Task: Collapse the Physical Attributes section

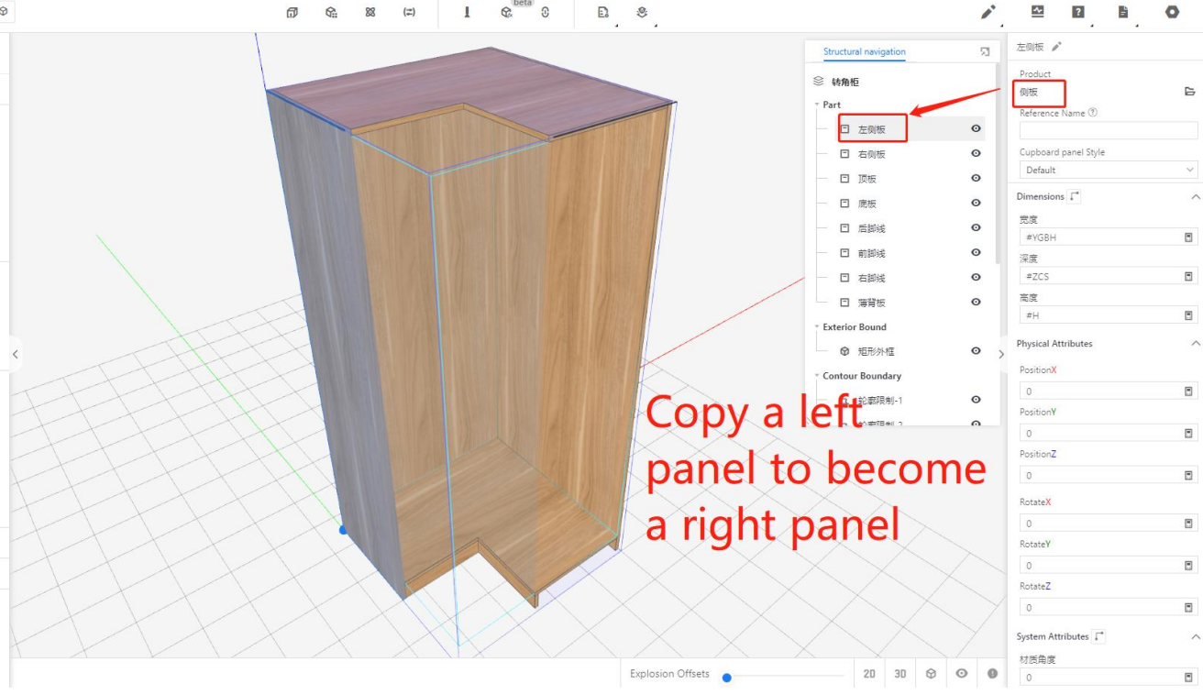Action: pyautogui.click(x=1195, y=344)
